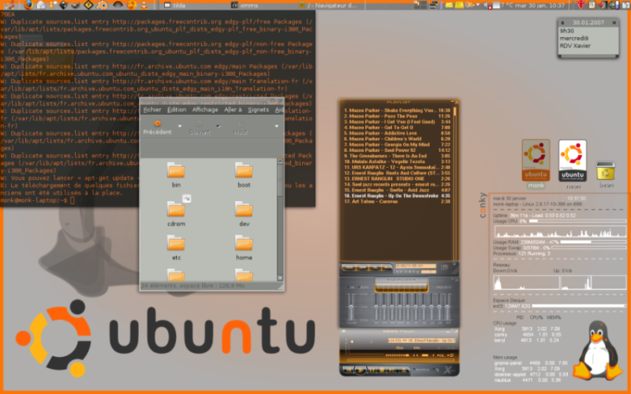Toggle the equalizer AUTO button
The image size is (631, 394).
click(364, 288)
